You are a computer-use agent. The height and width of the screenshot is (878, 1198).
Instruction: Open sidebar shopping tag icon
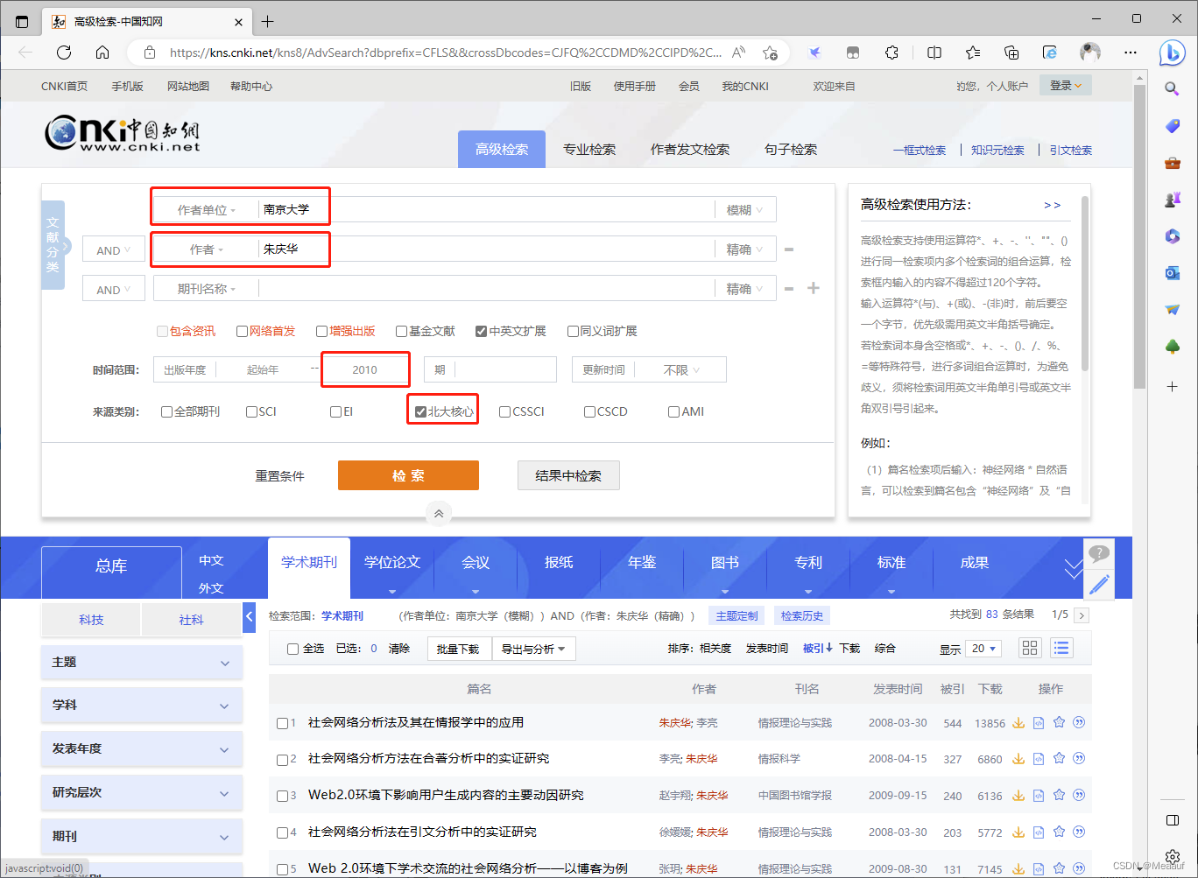point(1172,126)
